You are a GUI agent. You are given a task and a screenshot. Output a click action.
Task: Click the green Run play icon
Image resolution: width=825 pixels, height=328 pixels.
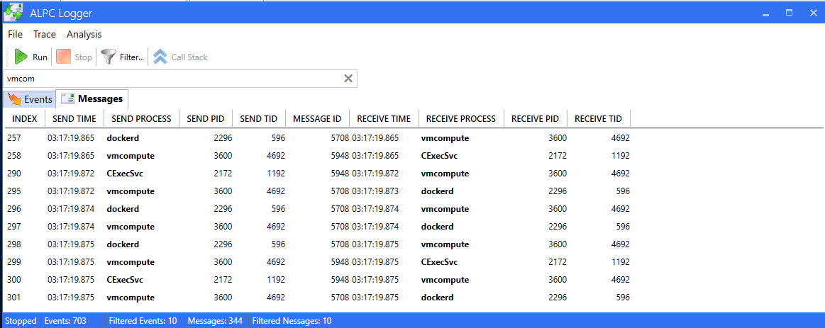pyautogui.click(x=21, y=57)
